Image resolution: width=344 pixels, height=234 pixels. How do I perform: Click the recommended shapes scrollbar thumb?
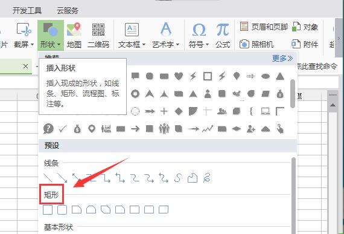pyautogui.click(x=293, y=94)
